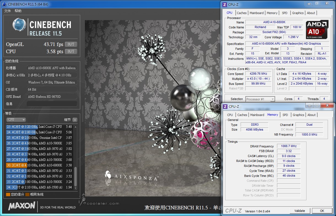Switch to Memory tab in back CPU-Z window
The image size is (336, 216).
[x=272, y=13]
